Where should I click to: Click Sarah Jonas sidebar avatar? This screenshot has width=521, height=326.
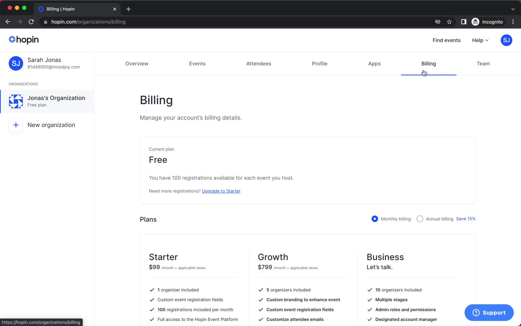(x=16, y=63)
